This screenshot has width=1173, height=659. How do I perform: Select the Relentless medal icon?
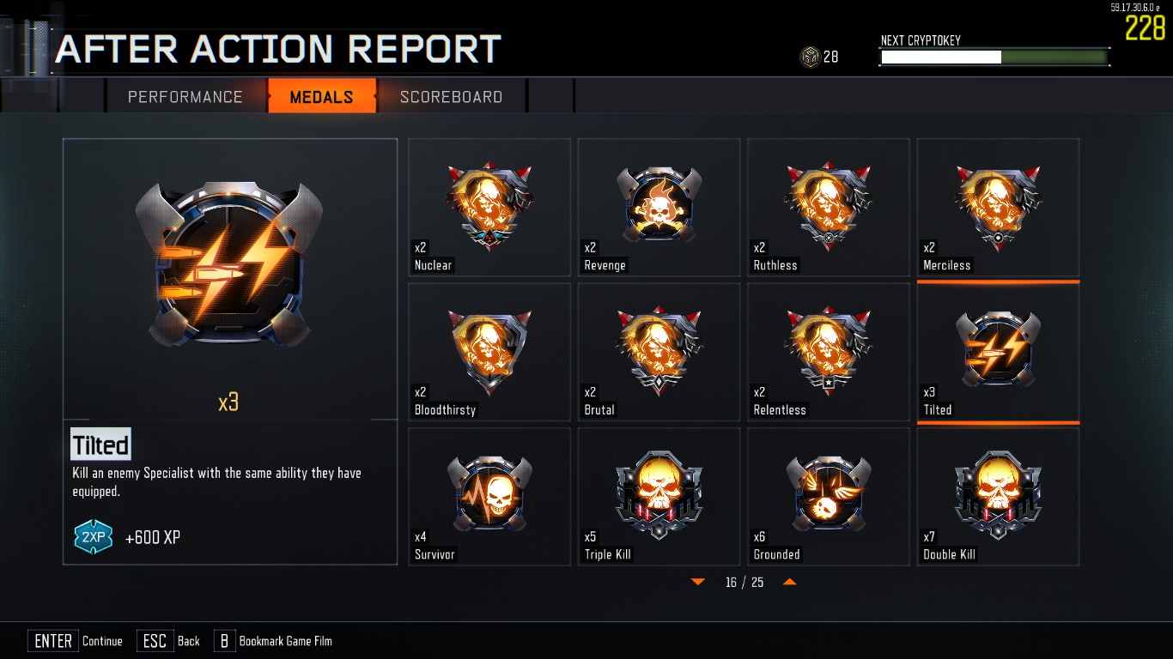click(829, 352)
